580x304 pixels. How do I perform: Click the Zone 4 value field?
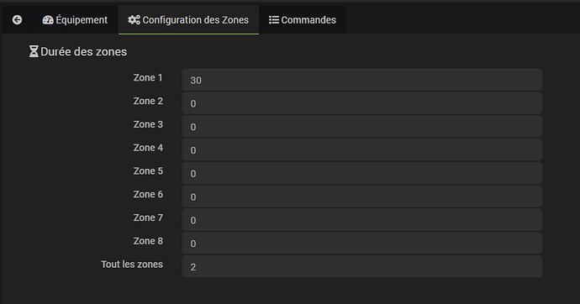pos(361,149)
